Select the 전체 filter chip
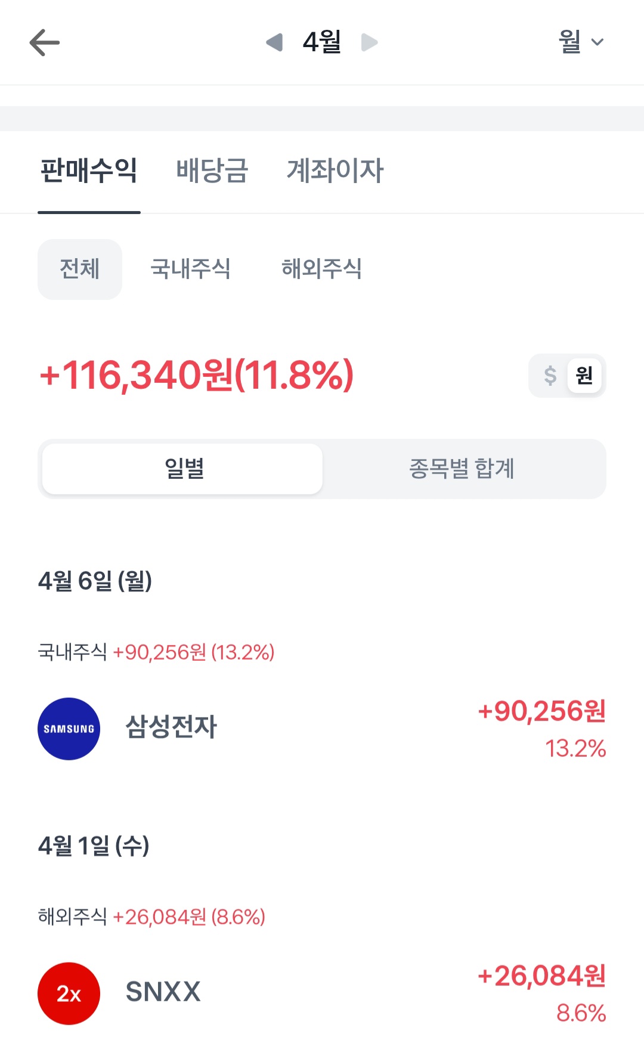 [x=80, y=269]
